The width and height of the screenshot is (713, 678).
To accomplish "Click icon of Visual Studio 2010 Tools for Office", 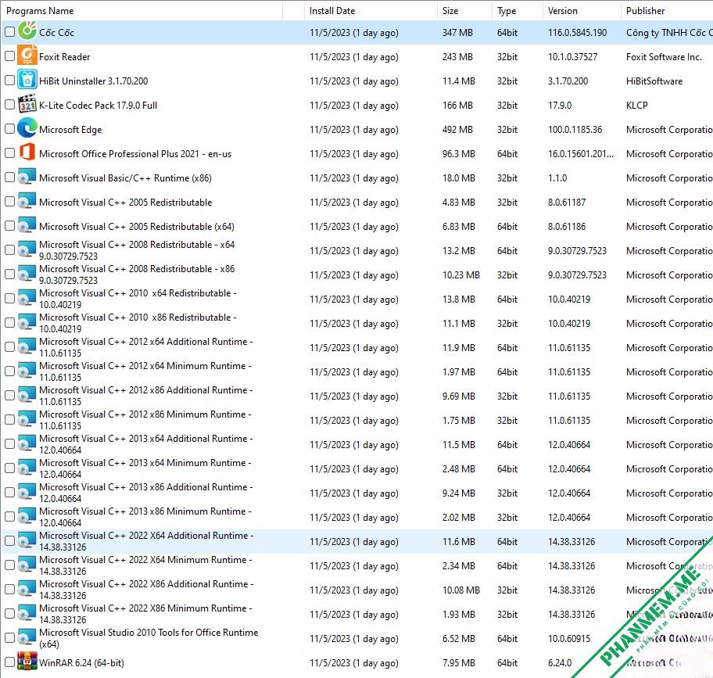I will point(27,637).
